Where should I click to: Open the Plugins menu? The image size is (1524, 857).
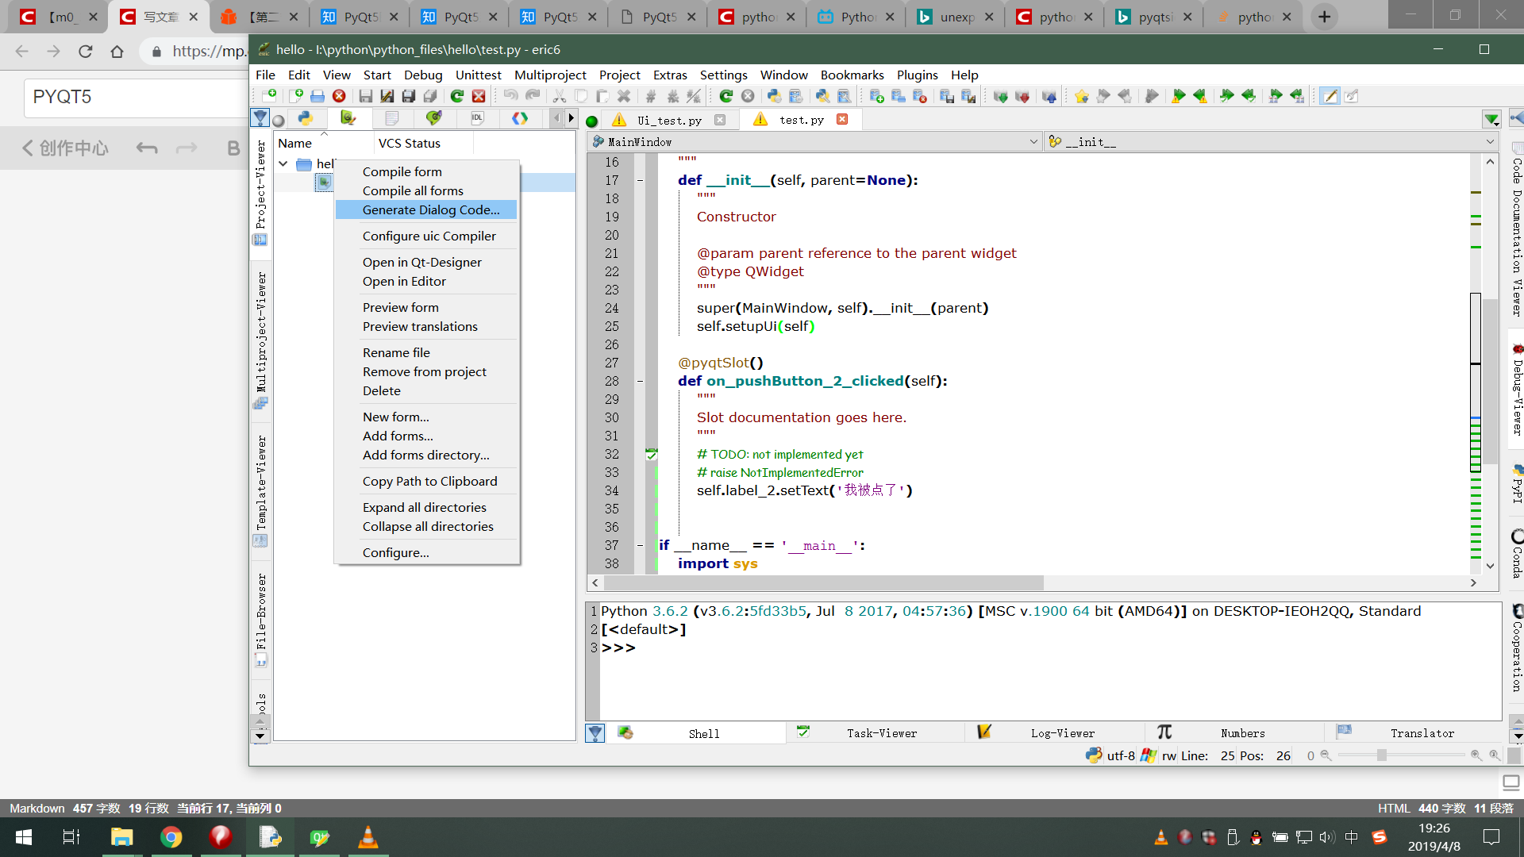pos(917,75)
